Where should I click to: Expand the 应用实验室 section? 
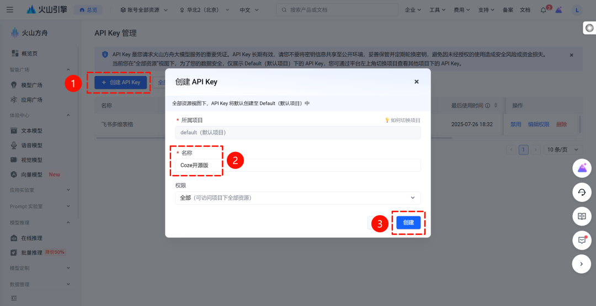[40, 190]
